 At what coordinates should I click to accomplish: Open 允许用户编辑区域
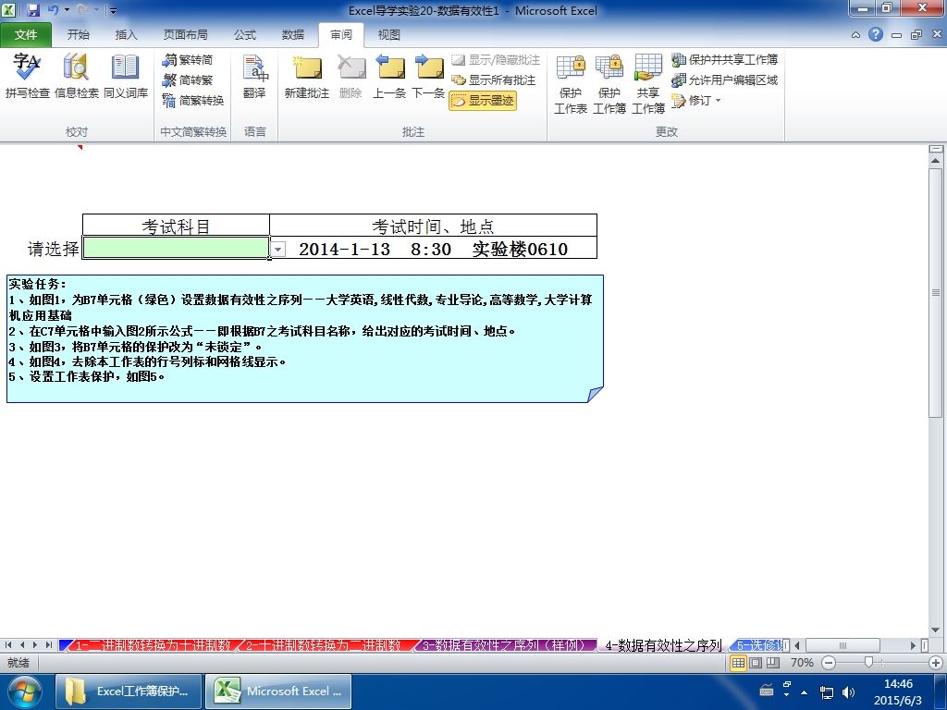click(x=725, y=80)
